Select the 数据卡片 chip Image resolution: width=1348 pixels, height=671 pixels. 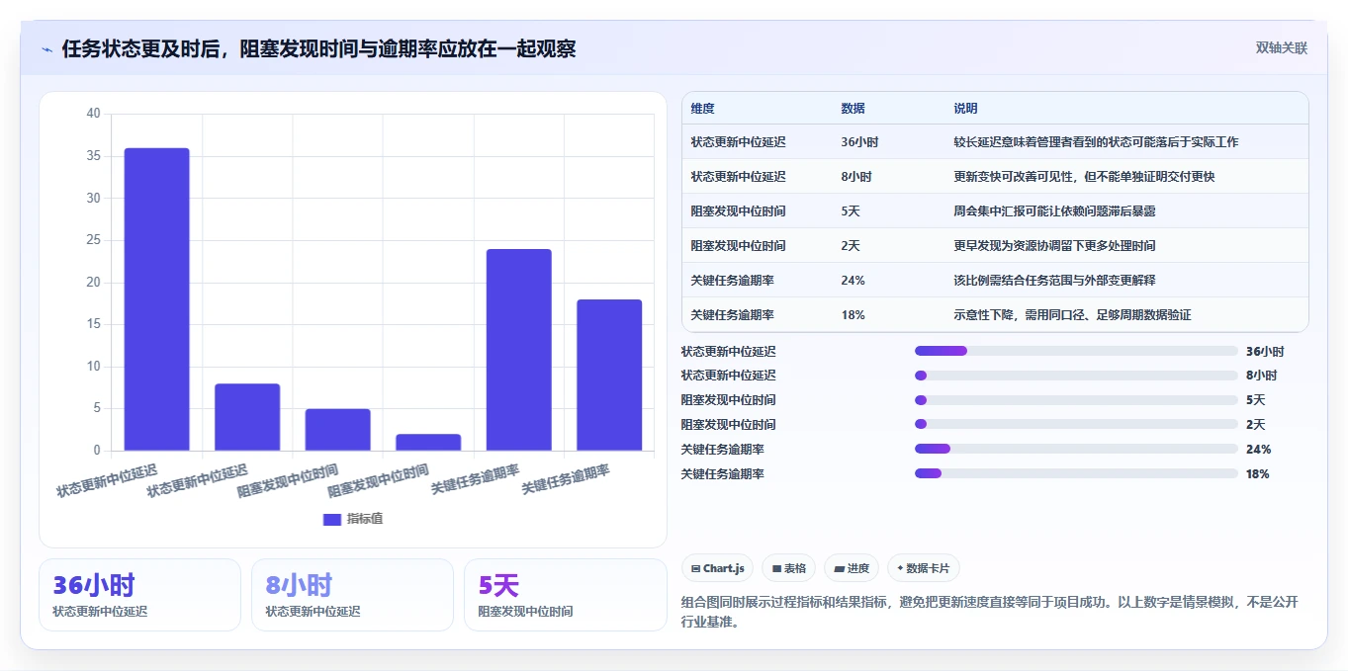pos(924,568)
